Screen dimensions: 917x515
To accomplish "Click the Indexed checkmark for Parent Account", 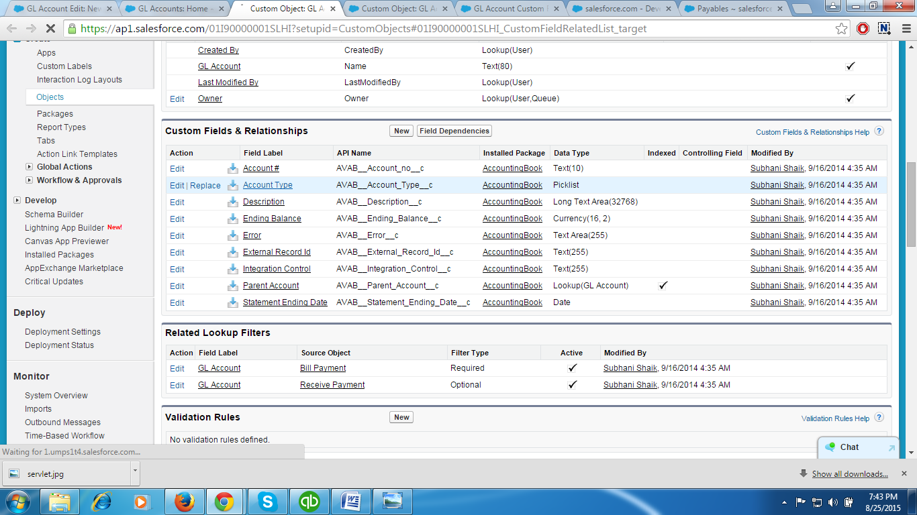I will coord(663,286).
